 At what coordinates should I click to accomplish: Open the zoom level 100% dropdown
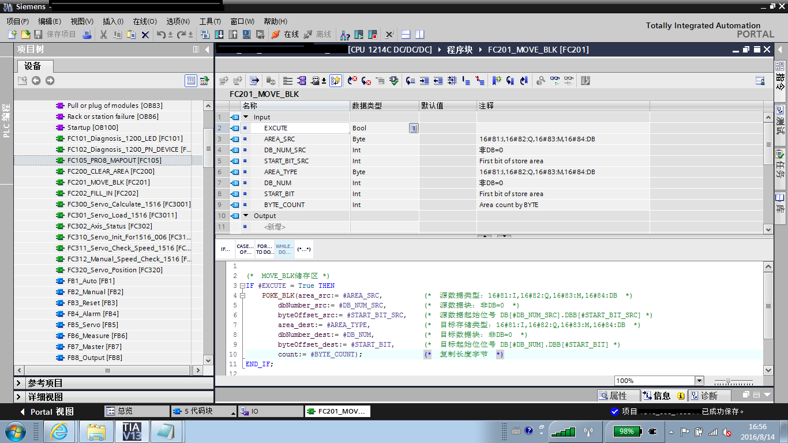point(699,381)
